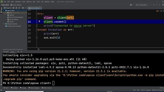Open the Python Packages tool window
Image resolution: width=164 pixels, height=92 pixels.
pyautogui.click(x=34, y=88)
